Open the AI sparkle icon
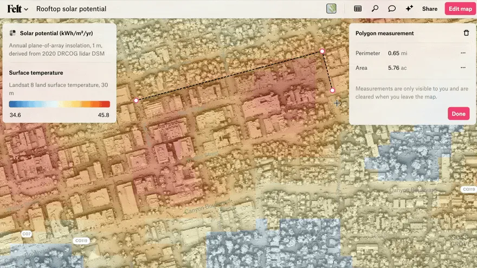The image size is (477, 268). (x=409, y=9)
